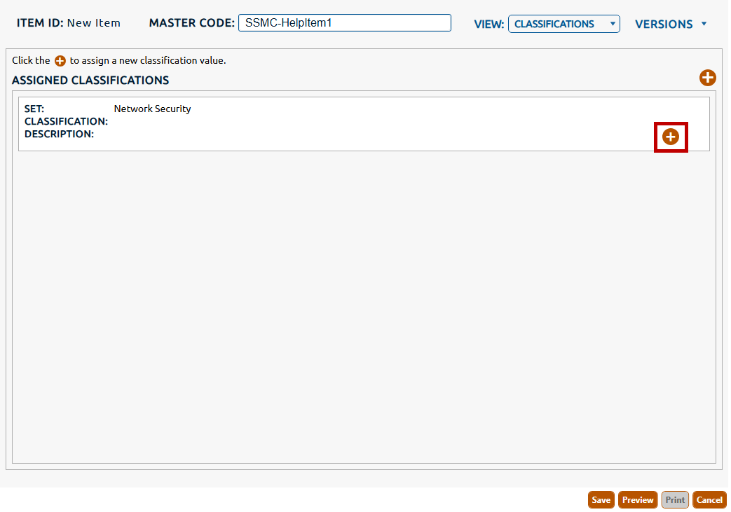Screen dimensions: 731x512
Task: Expand the VERSIONS menu
Action: pyautogui.click(x=671, y=24)
